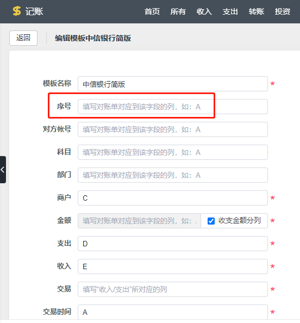Click the gold dollar logo icon
This screenshot has height=323, width=300.
pos(17,11)
